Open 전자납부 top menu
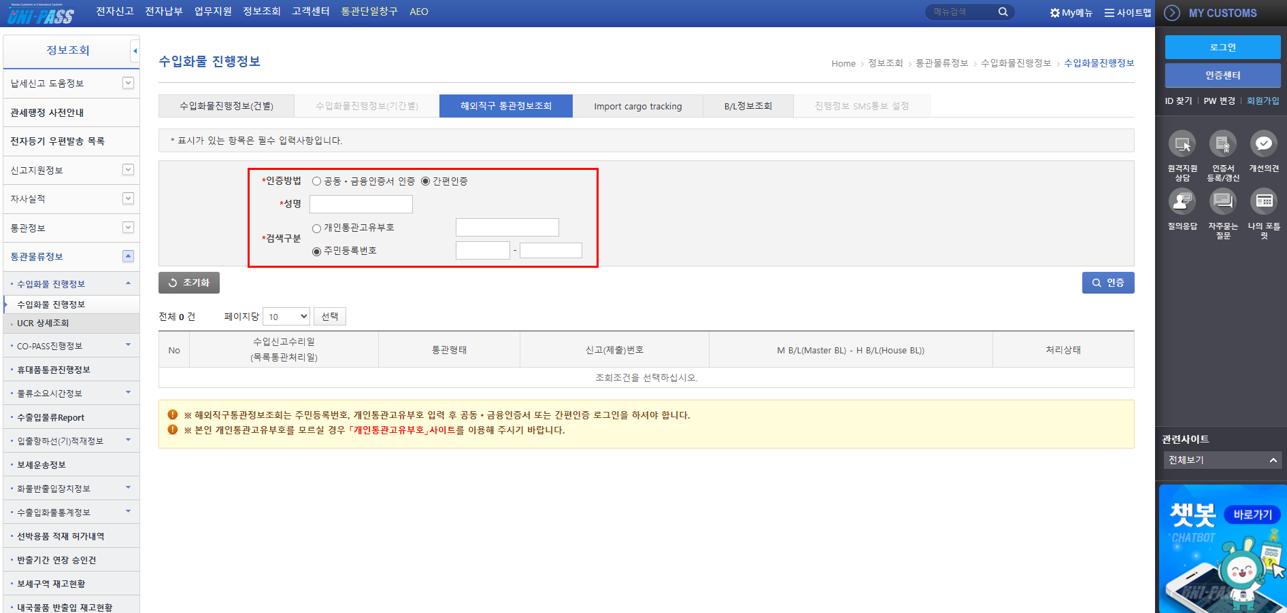1287x613 pixels. 164,12
